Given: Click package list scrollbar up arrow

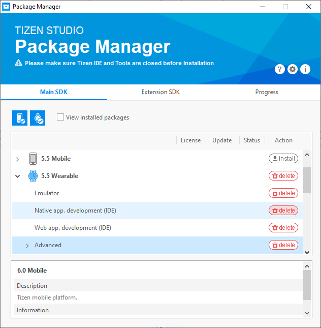Looking at the screenshot, I should coord(307,155).
